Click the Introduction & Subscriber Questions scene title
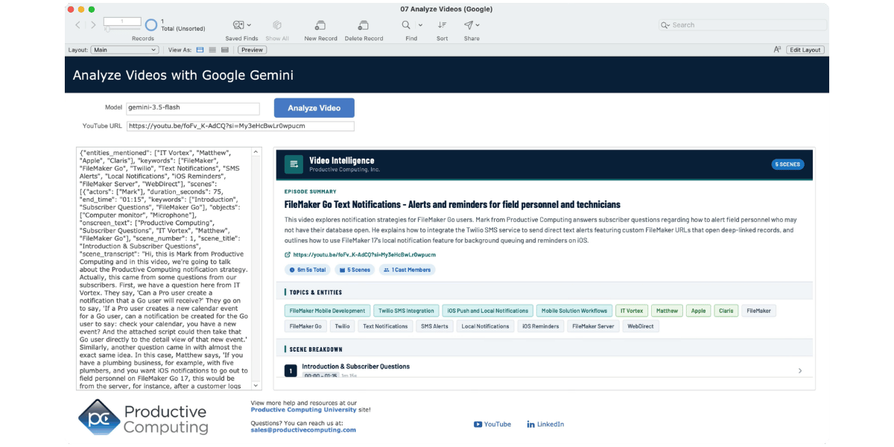Viewport: 894px width, 447px height. tap(355, 367)
